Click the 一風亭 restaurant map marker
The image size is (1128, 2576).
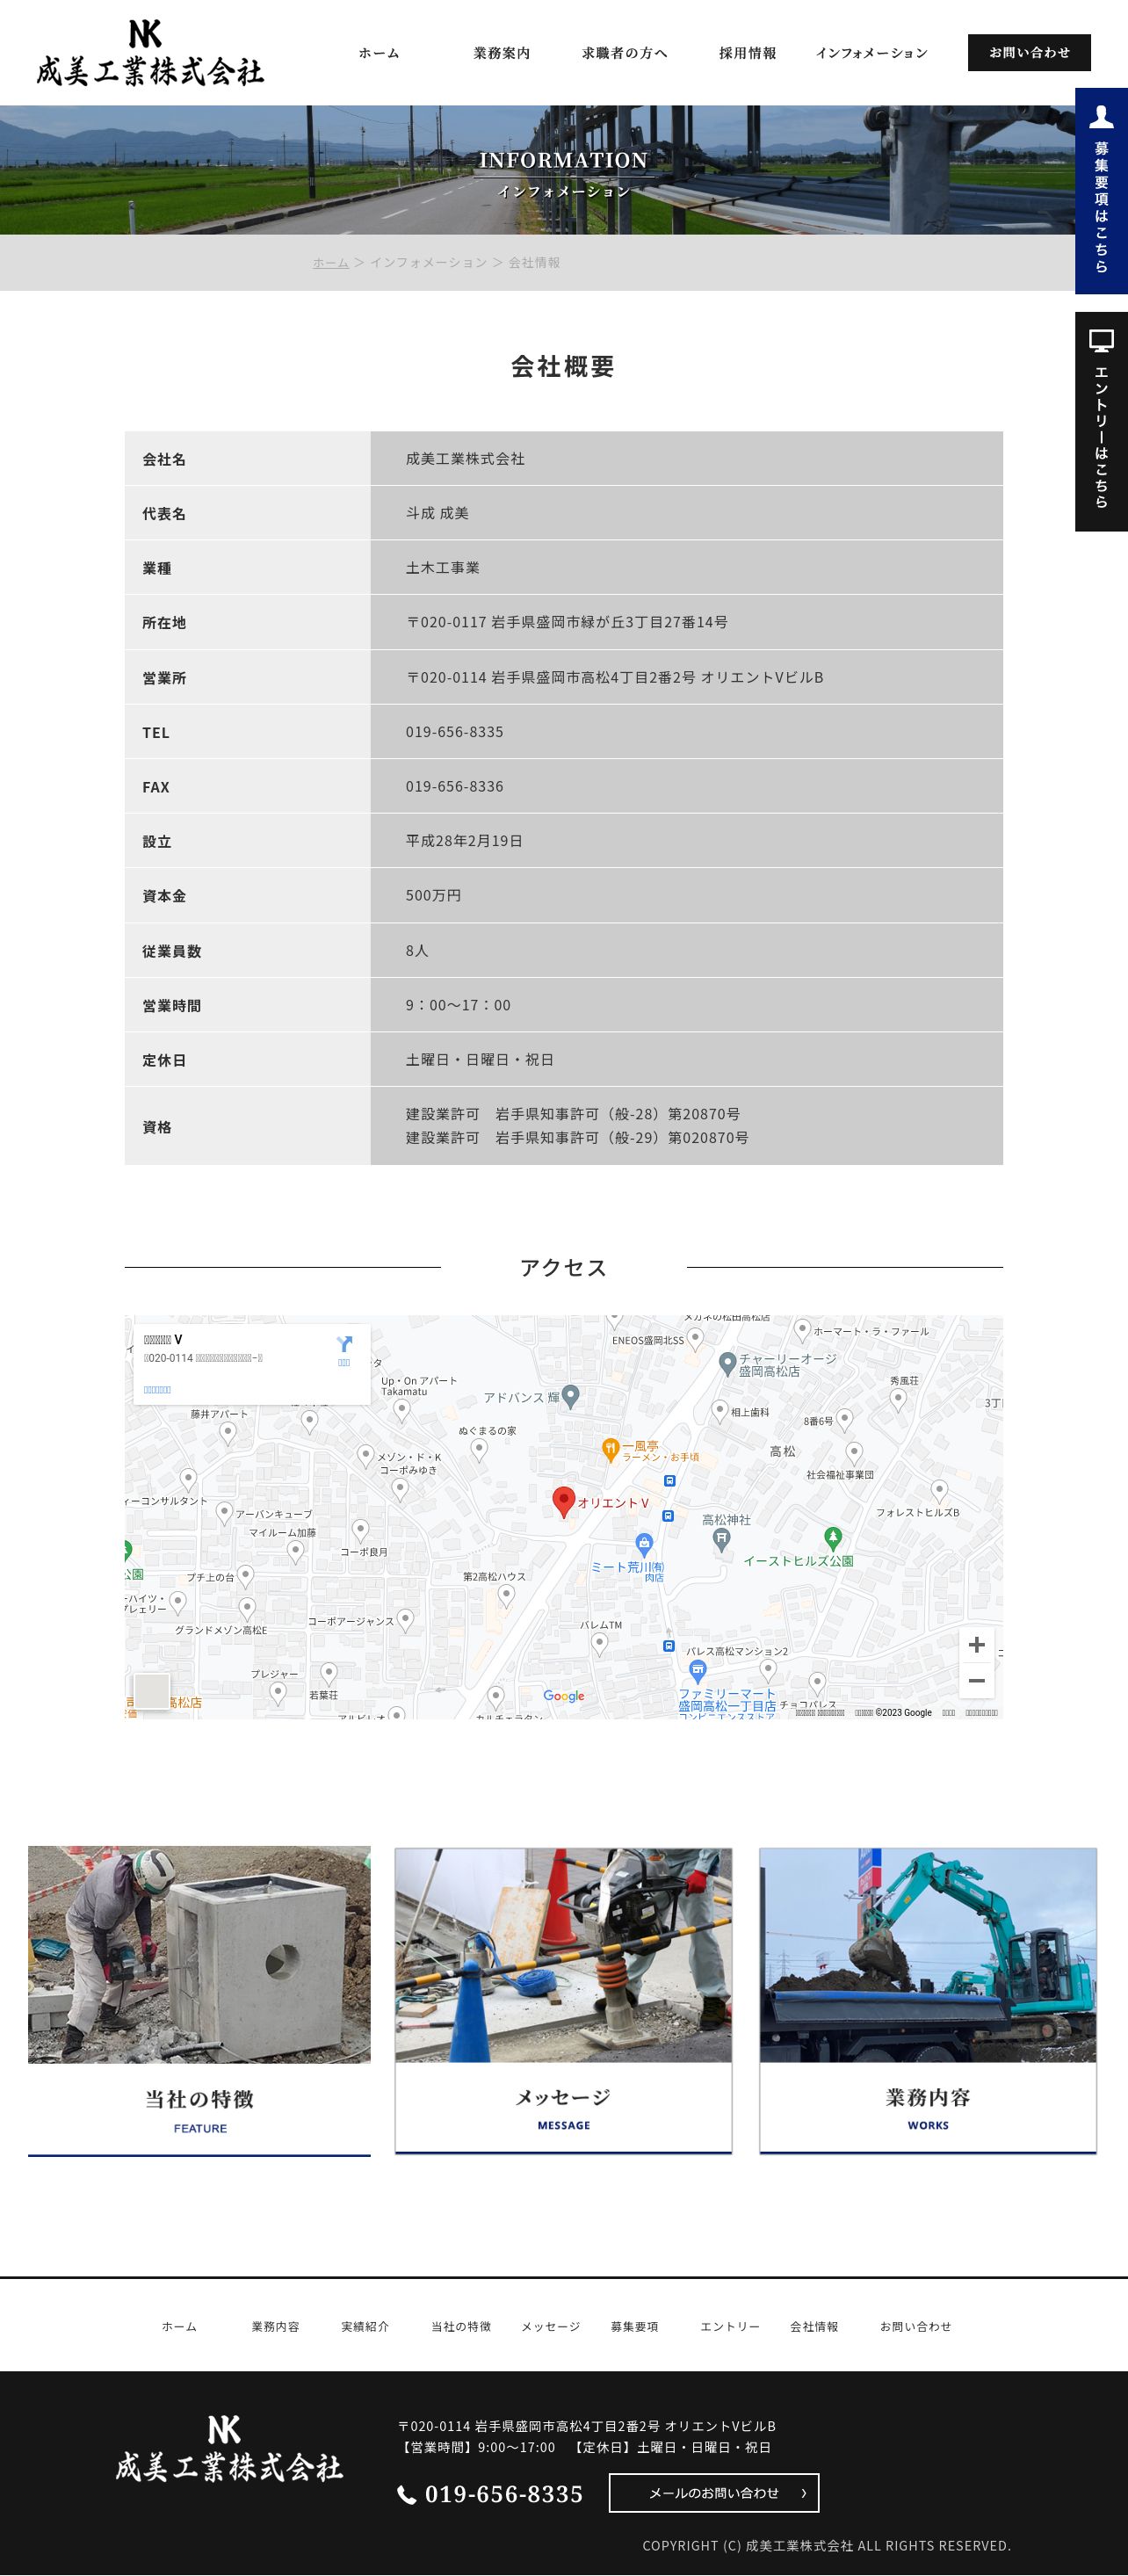[x=610, y=1448]
